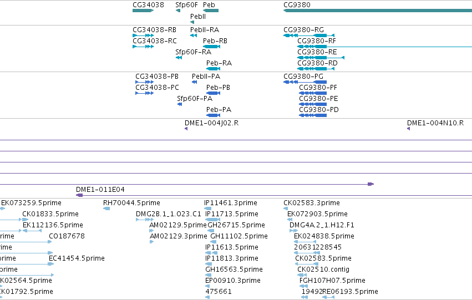Viewport: 472px width, 300px height.
Task: Click protein CG34038-PC
Action: pos(145,93)
